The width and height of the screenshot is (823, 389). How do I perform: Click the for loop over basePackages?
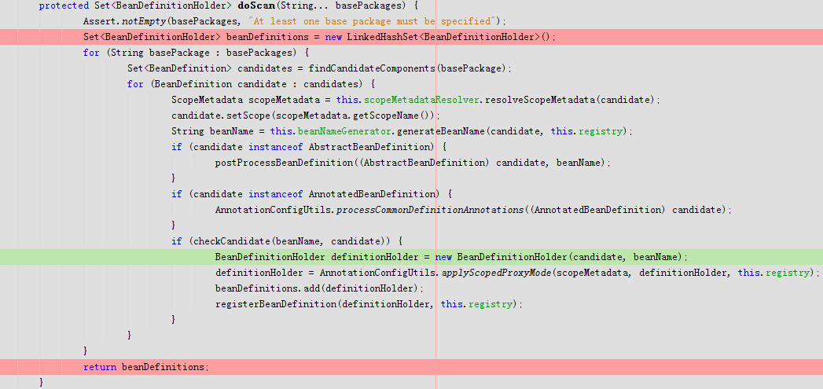coord(197,53)
